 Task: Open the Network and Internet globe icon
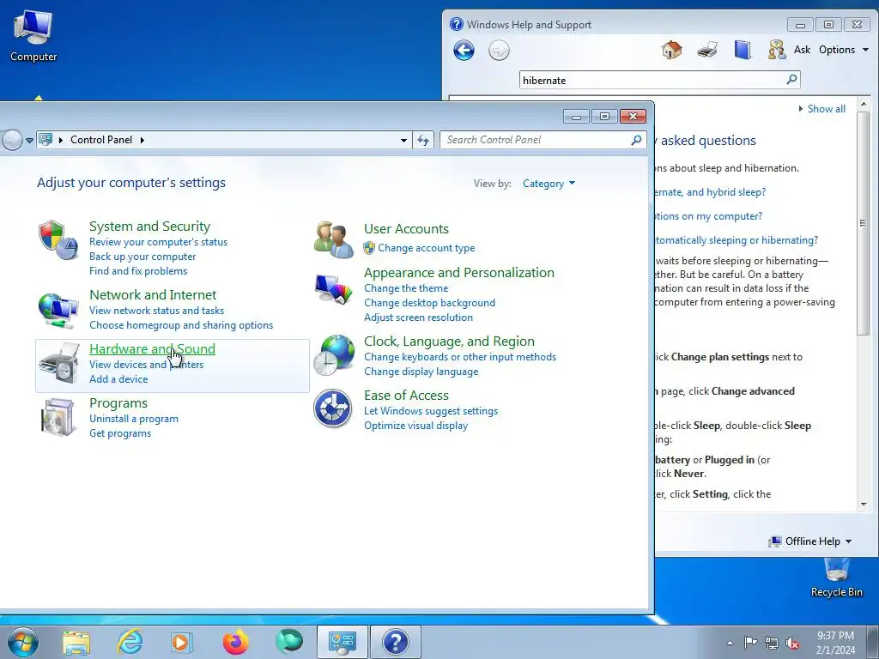point(58,311)
